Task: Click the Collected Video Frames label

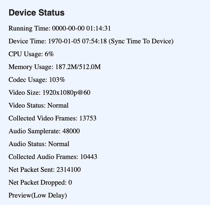Action: (43, 118)
